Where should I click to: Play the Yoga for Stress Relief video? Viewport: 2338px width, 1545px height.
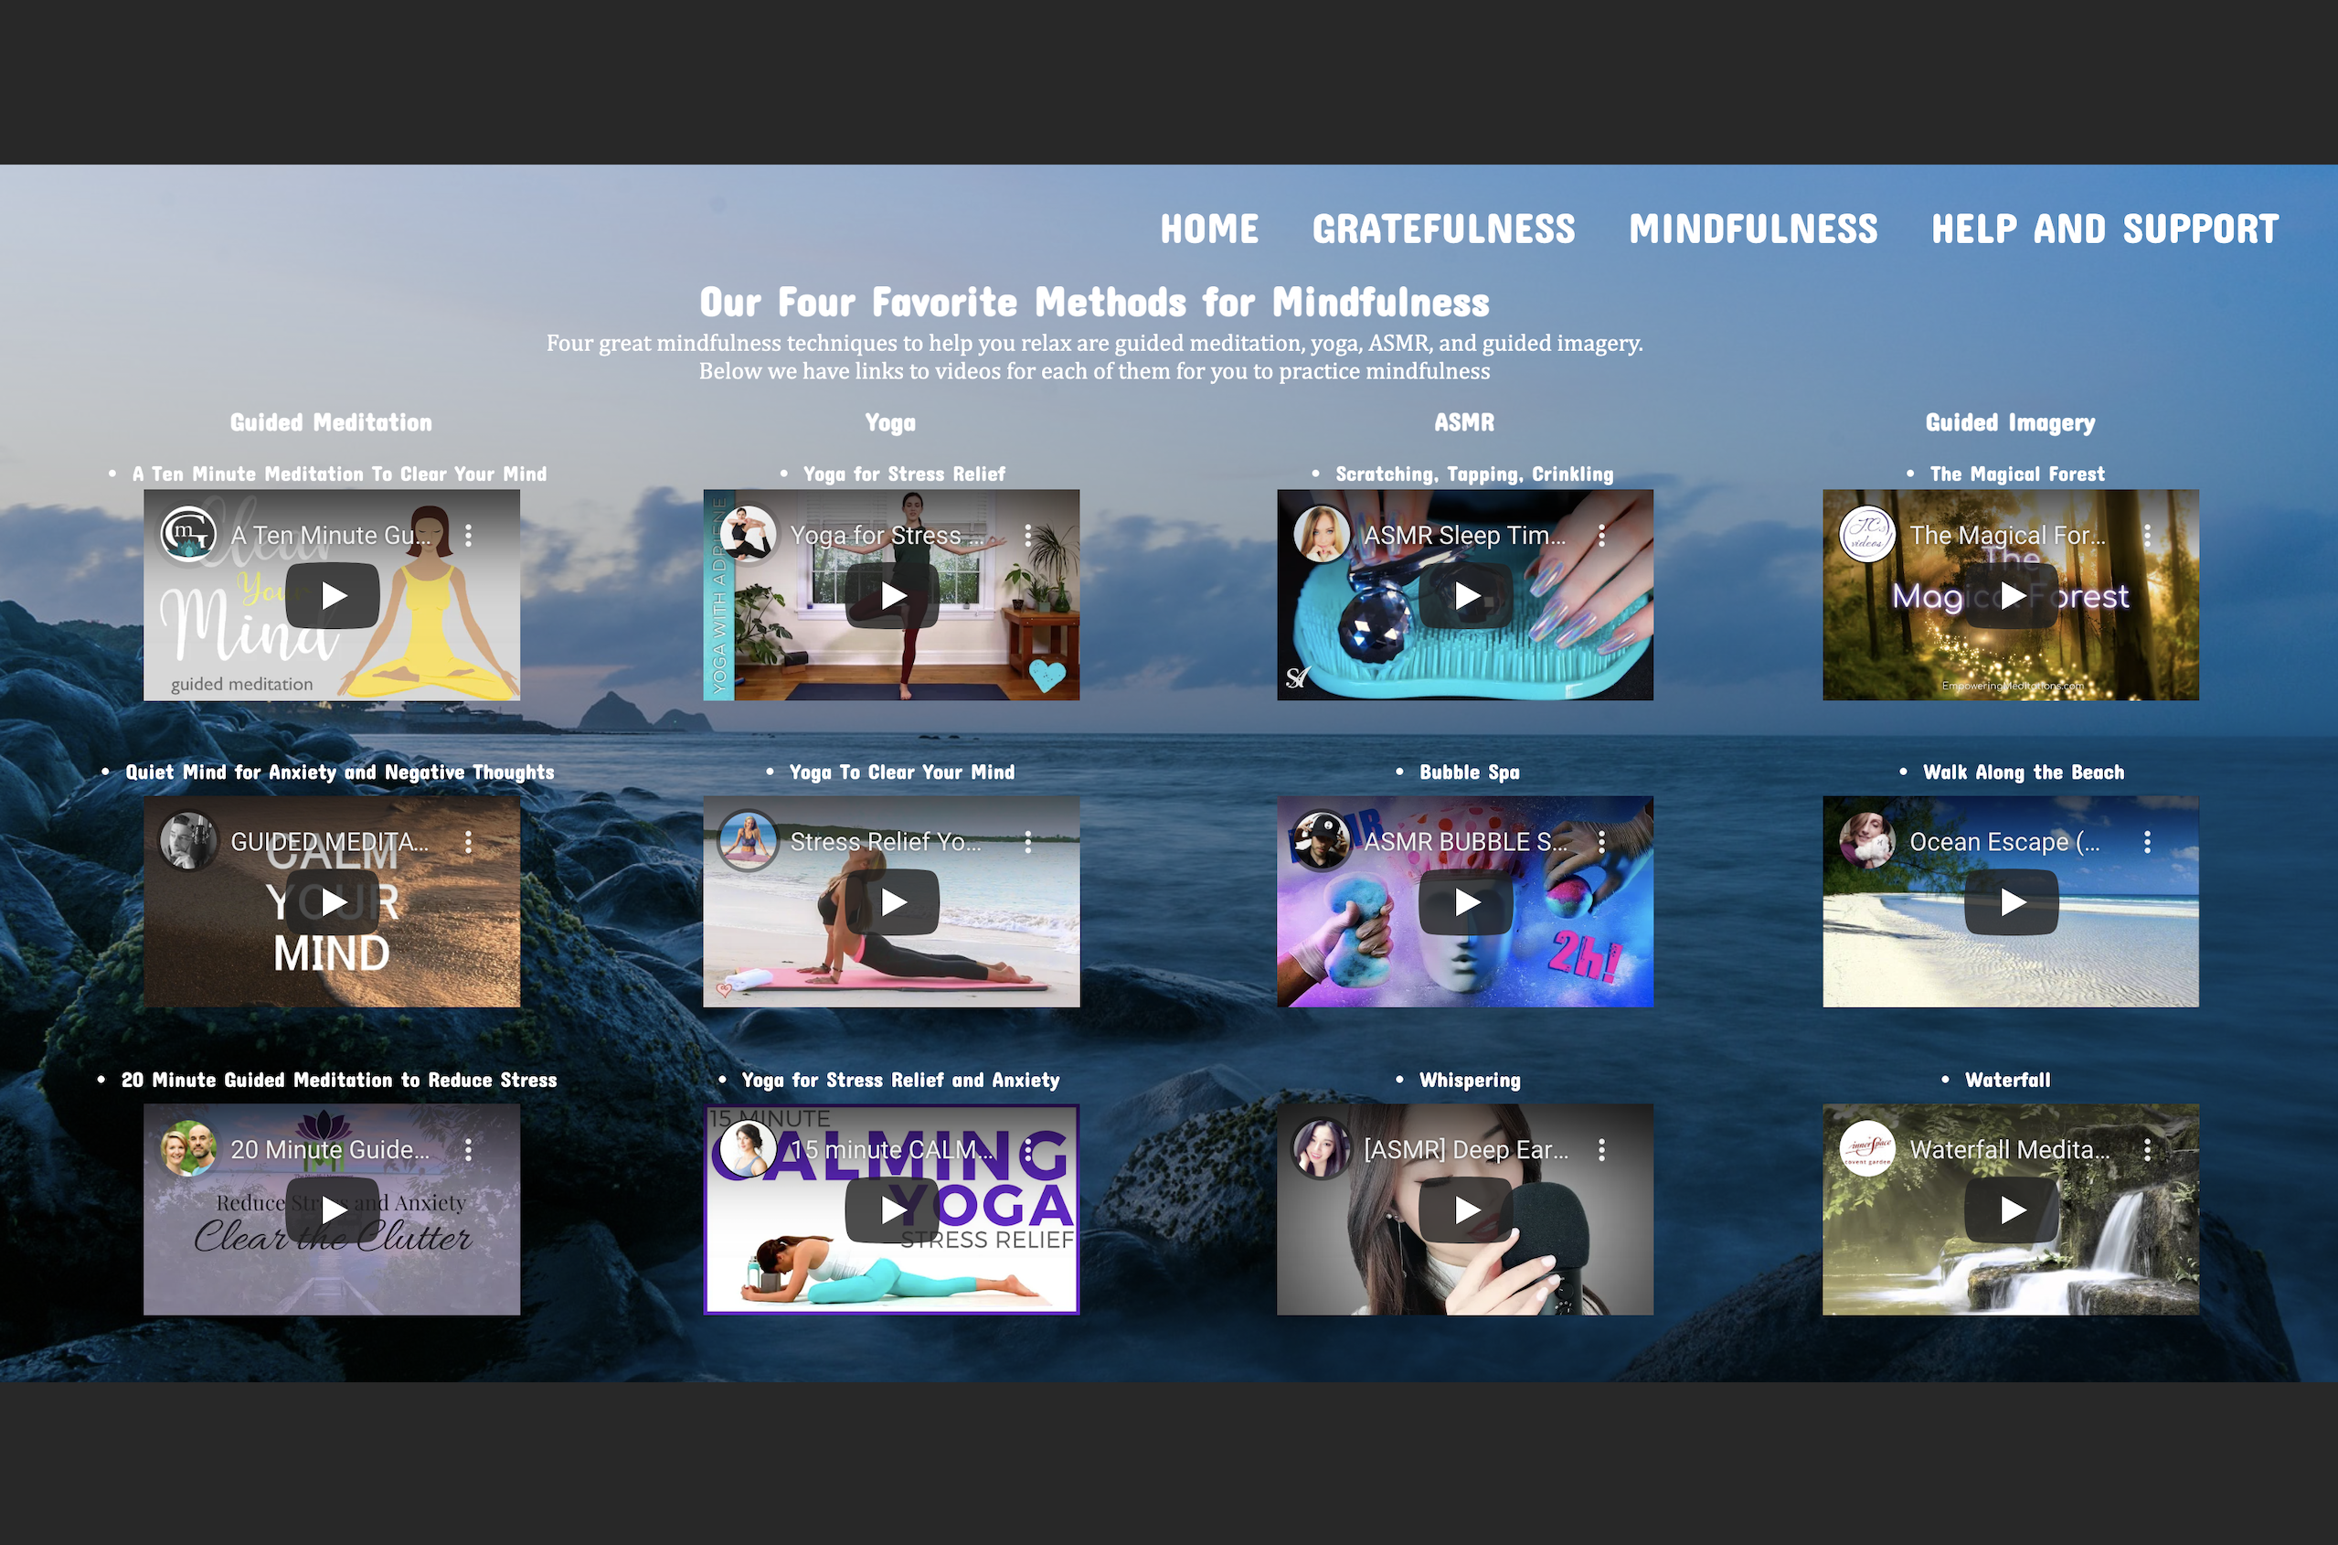tap(892, 595)
